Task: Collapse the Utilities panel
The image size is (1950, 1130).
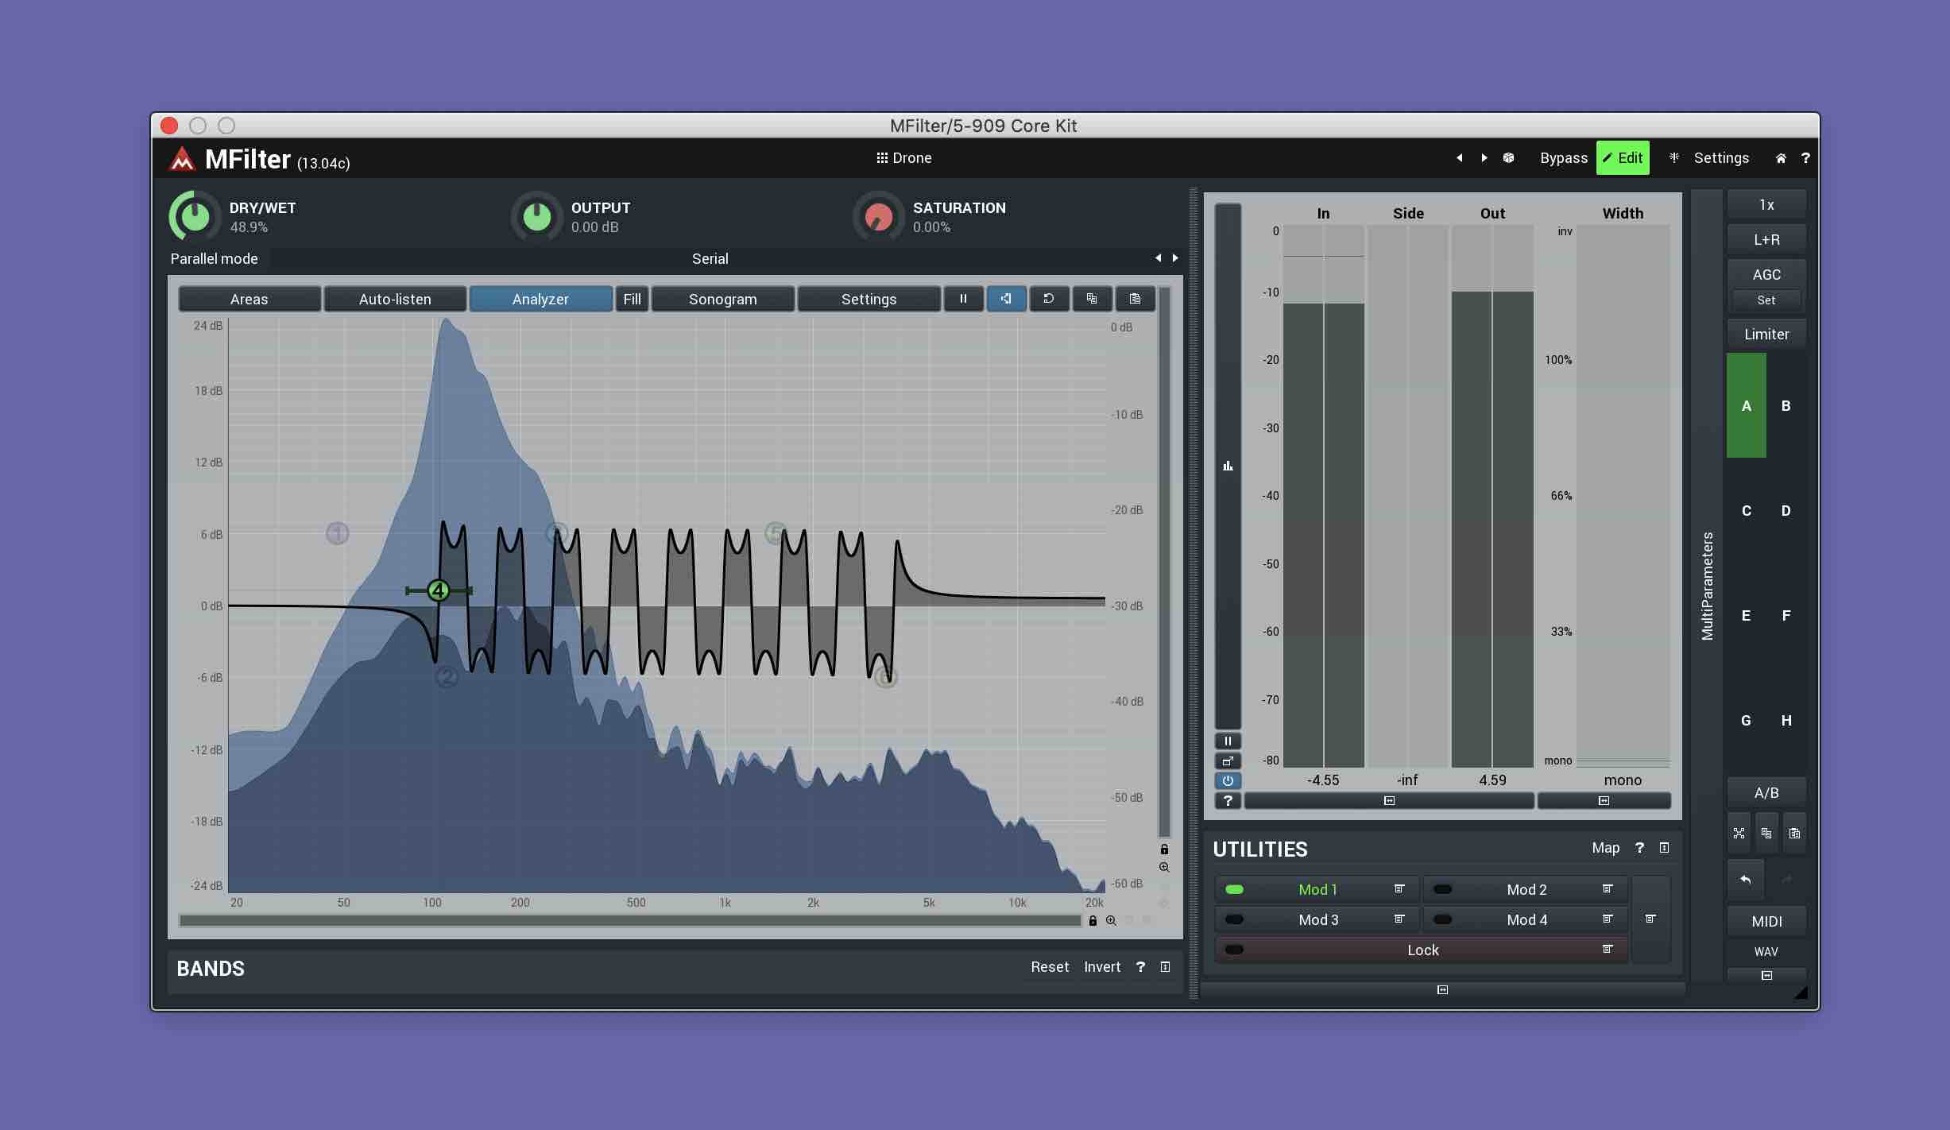Action: click(1664, 848)
